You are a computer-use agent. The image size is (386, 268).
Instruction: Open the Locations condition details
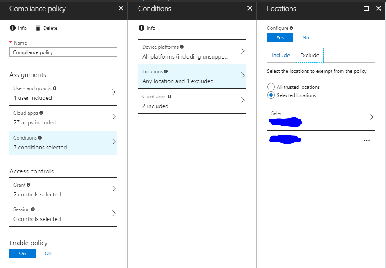[192, 77]
